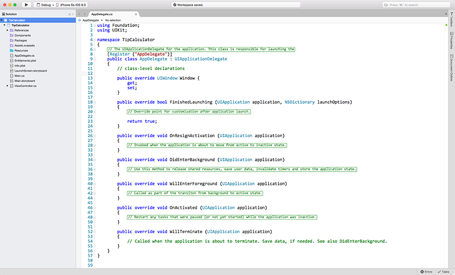
Task: Expand the ViewController.cs node
Action: pyautogui.click(x=7, y=86)
